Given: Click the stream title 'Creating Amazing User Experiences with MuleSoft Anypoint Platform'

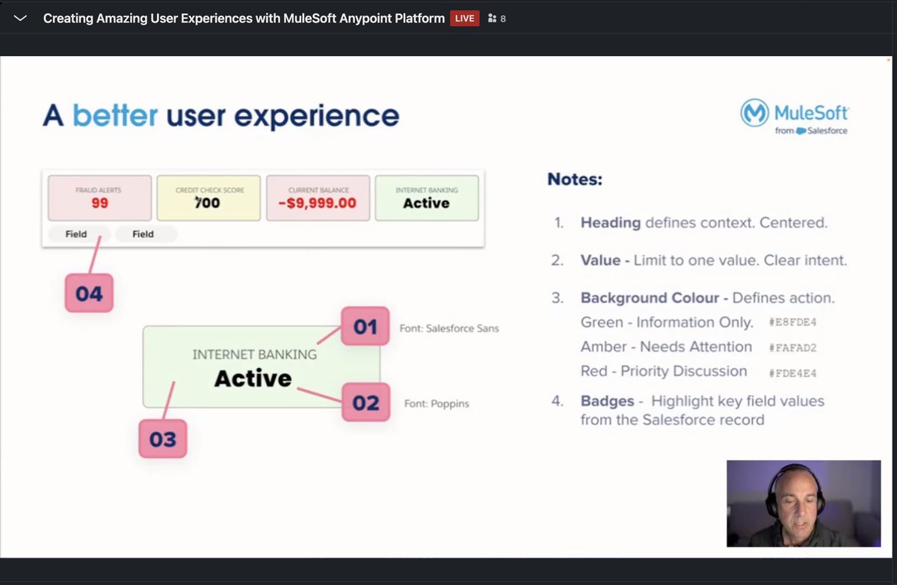Looking at the screenshot, I should click(244, 18).
